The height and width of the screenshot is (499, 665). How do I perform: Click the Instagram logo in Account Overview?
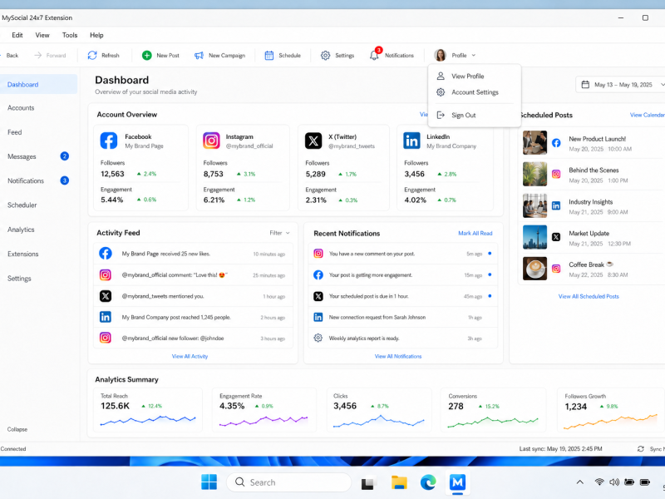[211, 141]
